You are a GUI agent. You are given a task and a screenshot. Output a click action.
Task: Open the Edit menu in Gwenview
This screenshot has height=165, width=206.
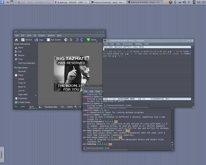pos(23,35)
